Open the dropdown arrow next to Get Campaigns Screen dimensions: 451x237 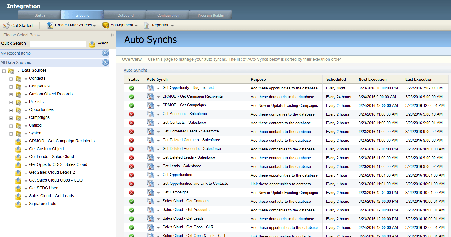(158, 193)
